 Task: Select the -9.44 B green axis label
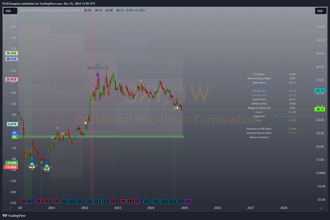click(x=11, y=163)
